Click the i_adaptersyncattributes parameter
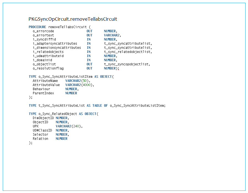This screenshot has width=248, height=193. tap(55, 44)
